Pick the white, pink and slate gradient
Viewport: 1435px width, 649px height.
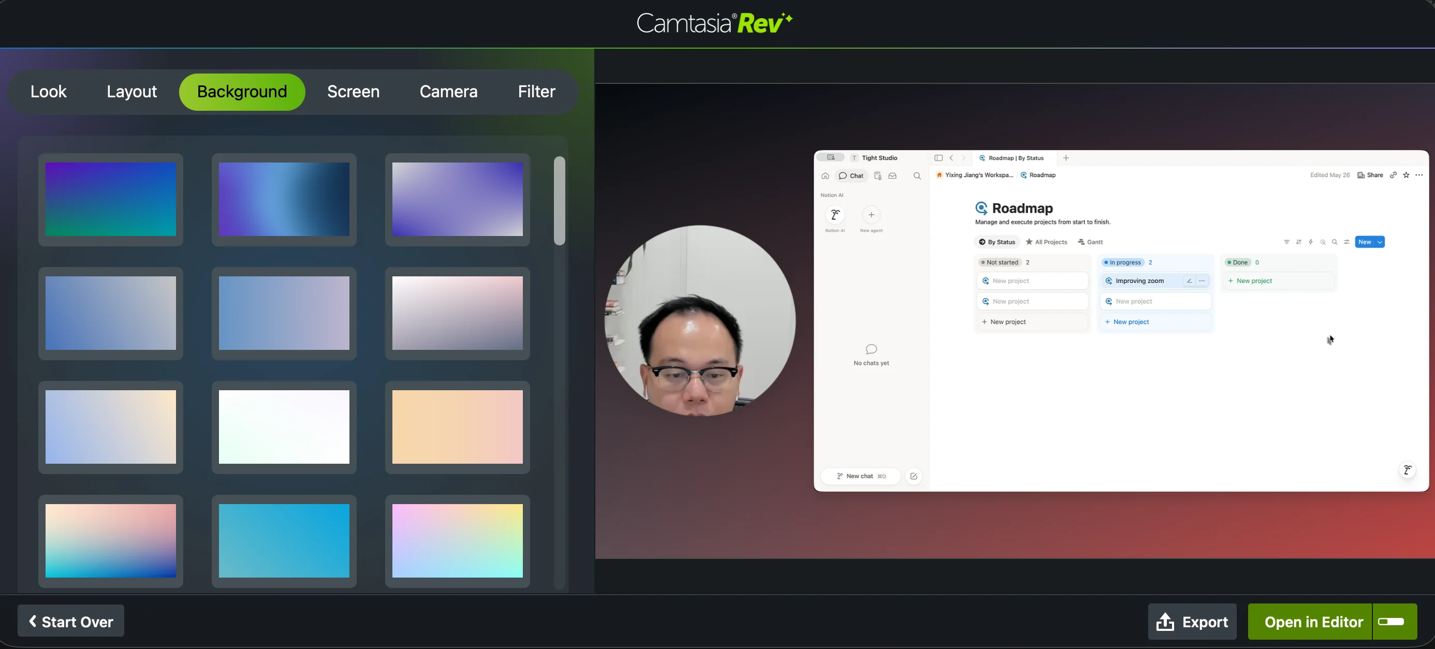[457, 313]
